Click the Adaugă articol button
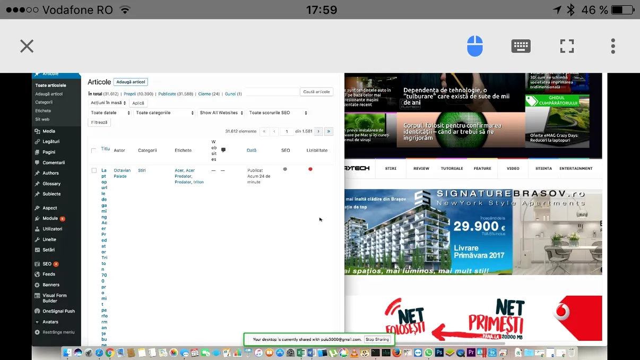 pos(131,82)
